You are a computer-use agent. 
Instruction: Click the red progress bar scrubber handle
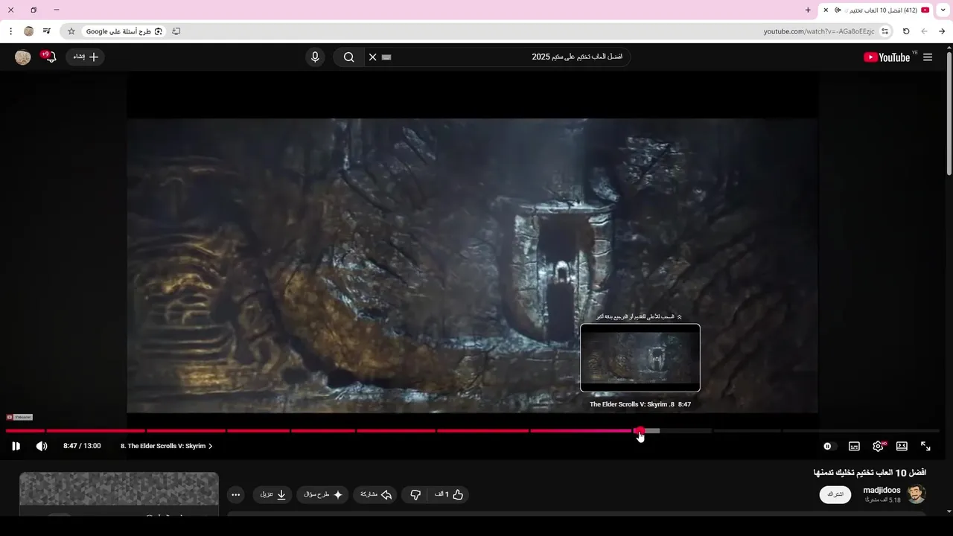pos(639,430)
